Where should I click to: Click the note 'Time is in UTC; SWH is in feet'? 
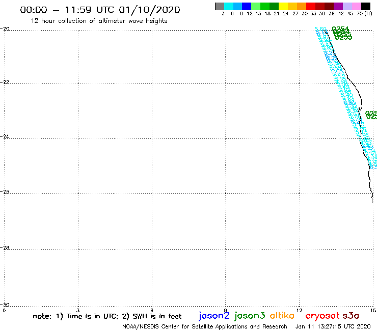tap(107, 316)
